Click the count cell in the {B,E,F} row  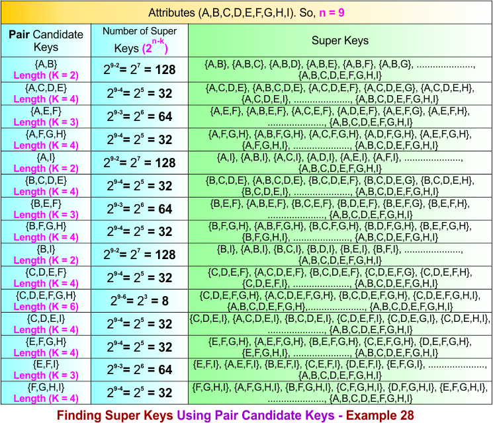pyautogui.click(x=140, y=209)
